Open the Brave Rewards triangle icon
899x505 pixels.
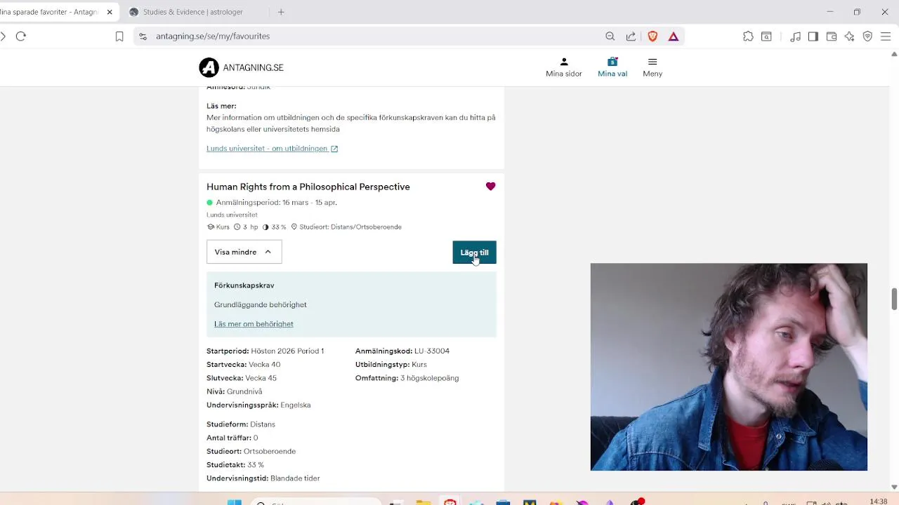point(674,36)
